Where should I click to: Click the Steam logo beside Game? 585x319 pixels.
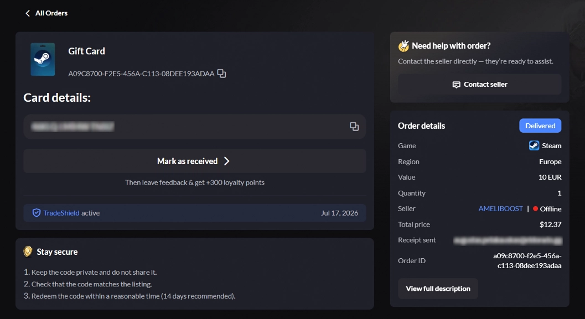[x=534, y=145]
